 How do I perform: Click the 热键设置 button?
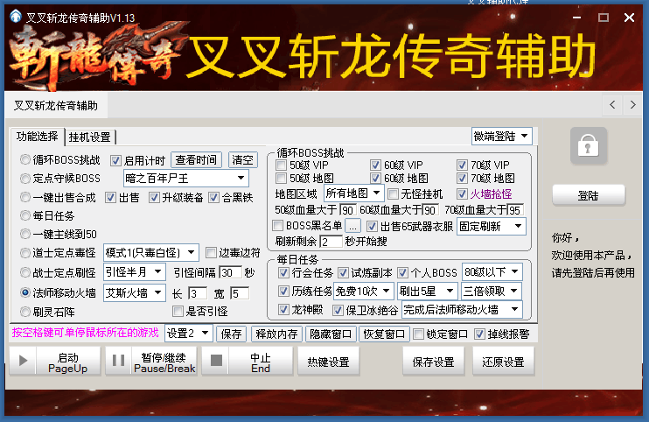tap(328, 362)
